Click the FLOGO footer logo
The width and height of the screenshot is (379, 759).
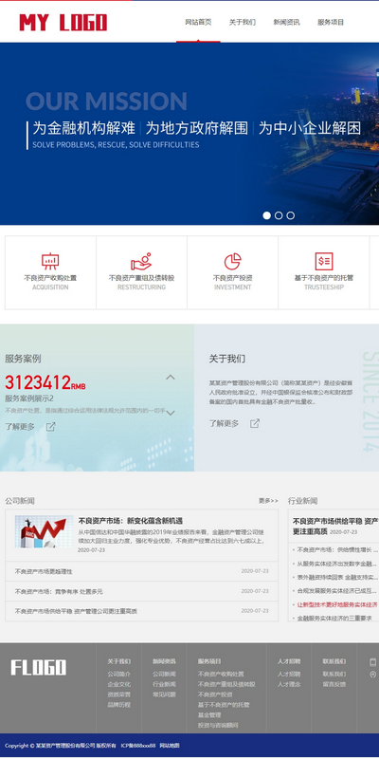(39, 668)
